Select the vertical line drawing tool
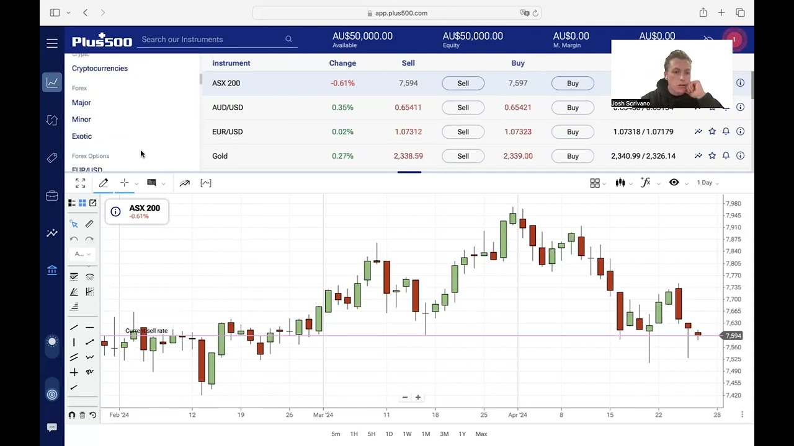This screenshot has width=794, height=446. click(74, 342)
